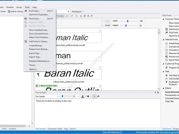Select Search for Duplicates menu item
Viewport: 179px width, 134px height.
[x=40, y=14]
